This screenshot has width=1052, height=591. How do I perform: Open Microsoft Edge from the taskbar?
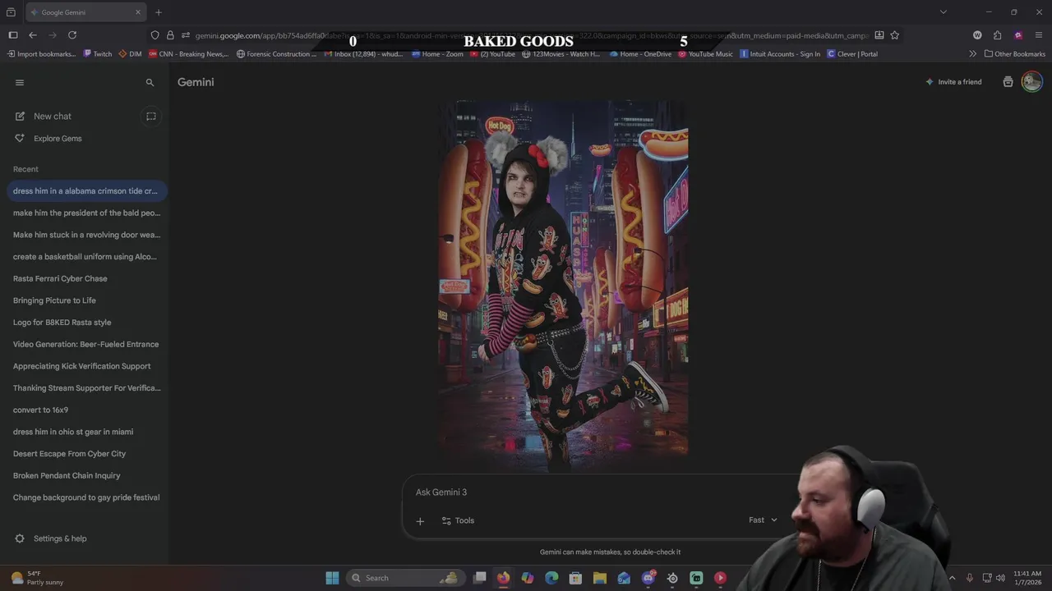551,578
